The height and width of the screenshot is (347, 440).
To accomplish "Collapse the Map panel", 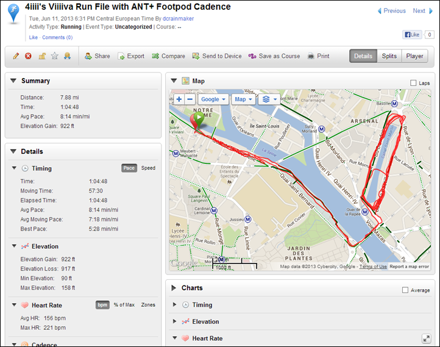I will [174, 81].
